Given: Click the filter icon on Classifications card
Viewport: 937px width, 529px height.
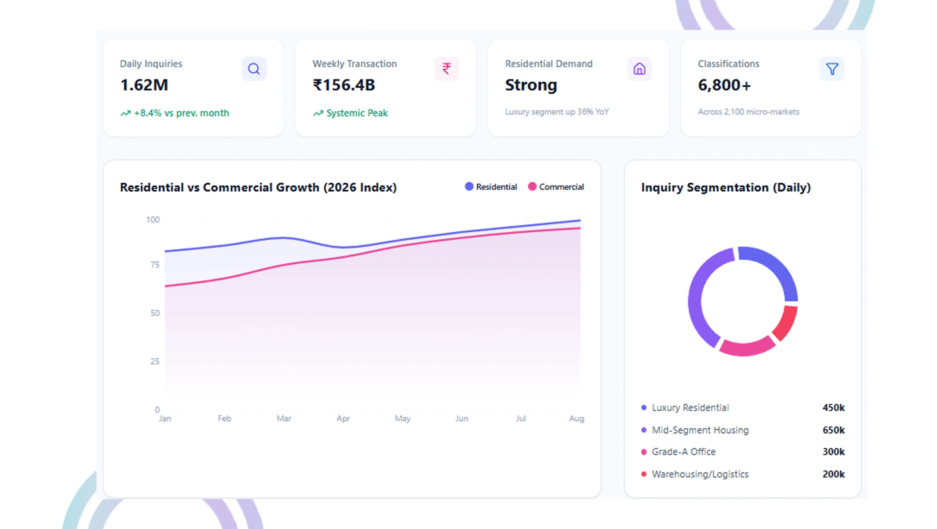Looking at the screenshot, I should [832, 68].
